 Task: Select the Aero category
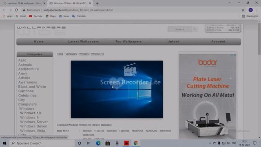(22, 60)
